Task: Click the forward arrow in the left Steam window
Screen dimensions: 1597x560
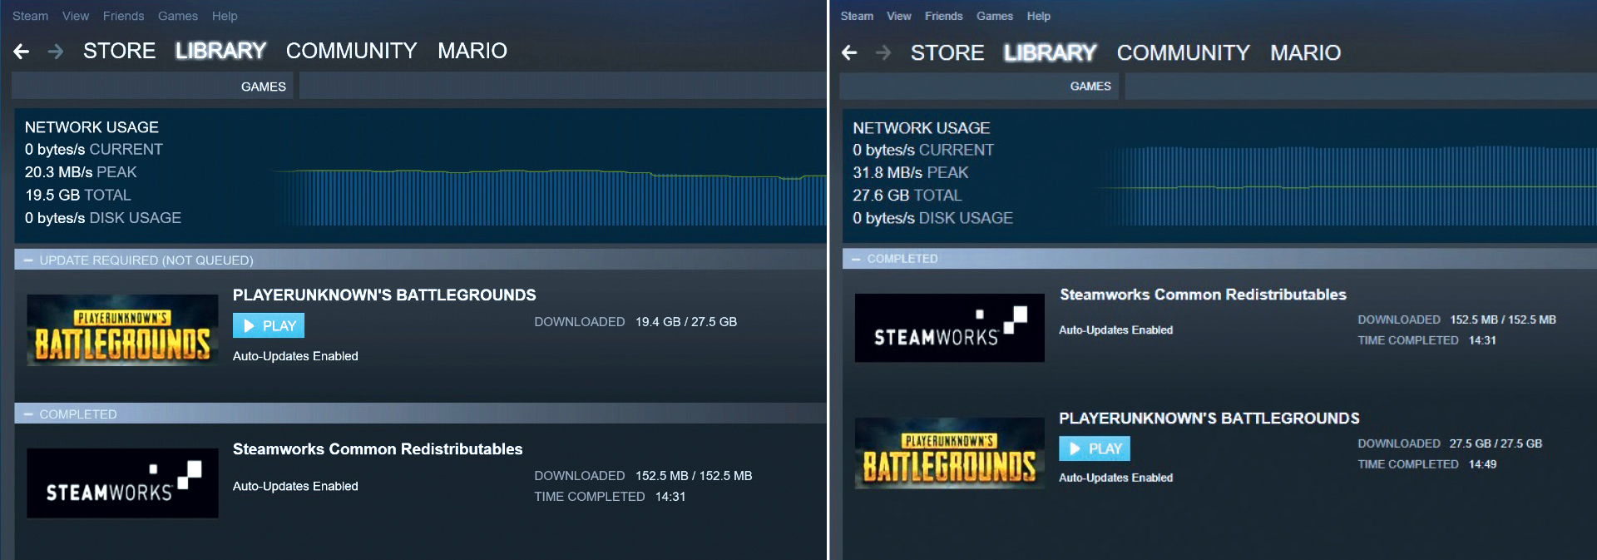Action: point(56,52)
